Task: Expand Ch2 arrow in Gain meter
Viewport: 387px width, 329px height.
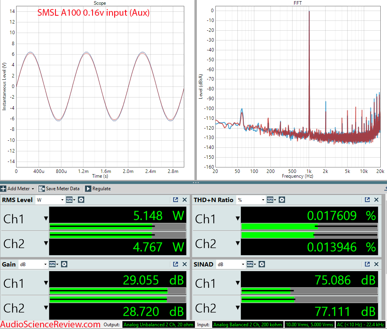Action: pyautogui.click(x=46, y=308)
